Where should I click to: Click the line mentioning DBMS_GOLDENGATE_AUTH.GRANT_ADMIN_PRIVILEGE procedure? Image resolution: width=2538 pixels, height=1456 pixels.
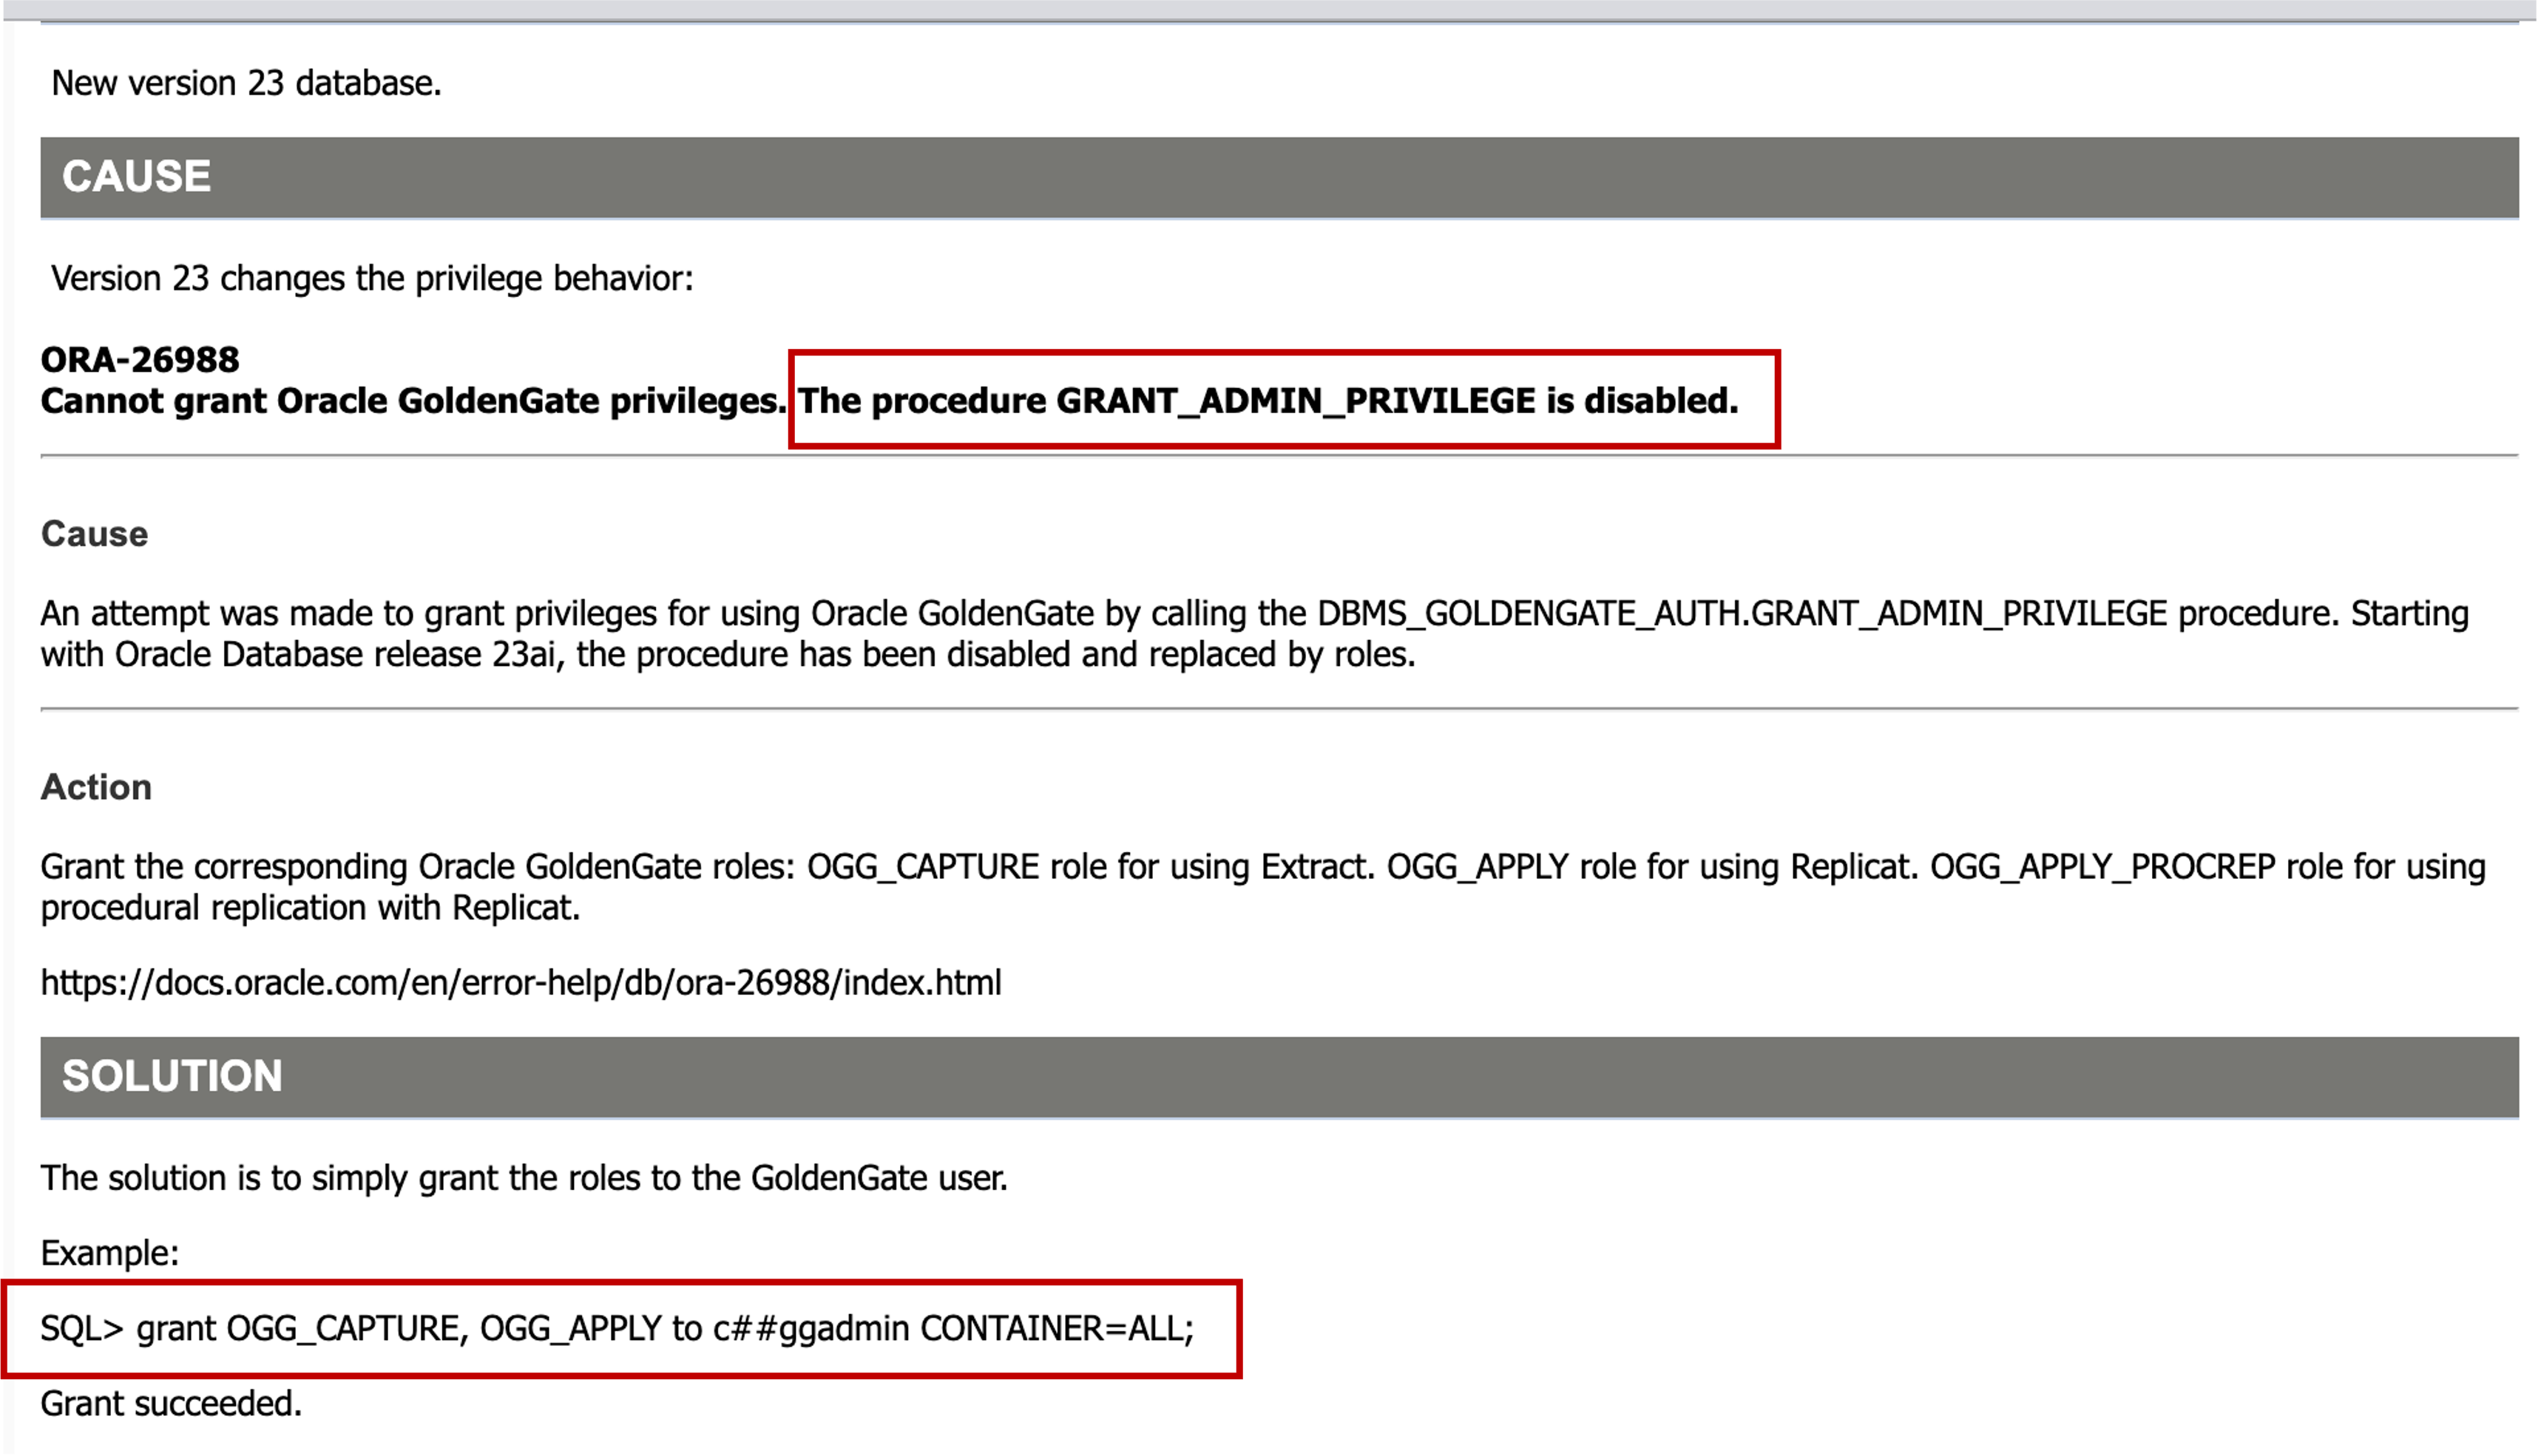[1254, 613]
